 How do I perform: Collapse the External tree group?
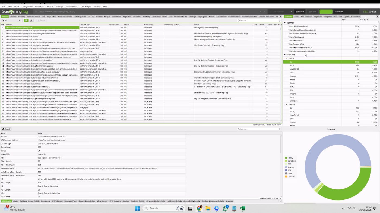[287, 104]
